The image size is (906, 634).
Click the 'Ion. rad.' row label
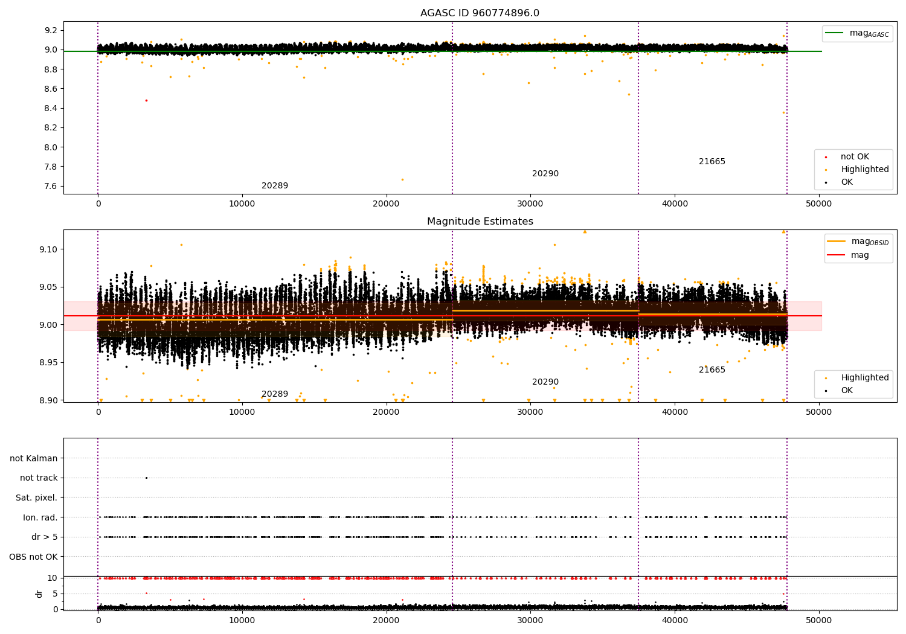40,518
